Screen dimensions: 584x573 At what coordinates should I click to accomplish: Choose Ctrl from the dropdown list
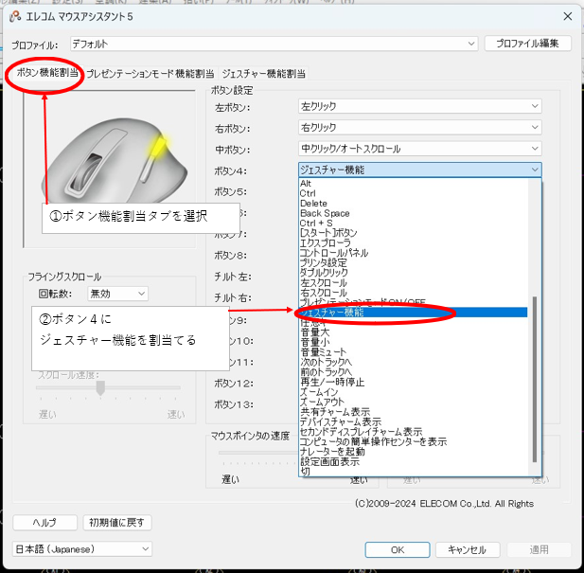tap(414, 193)
